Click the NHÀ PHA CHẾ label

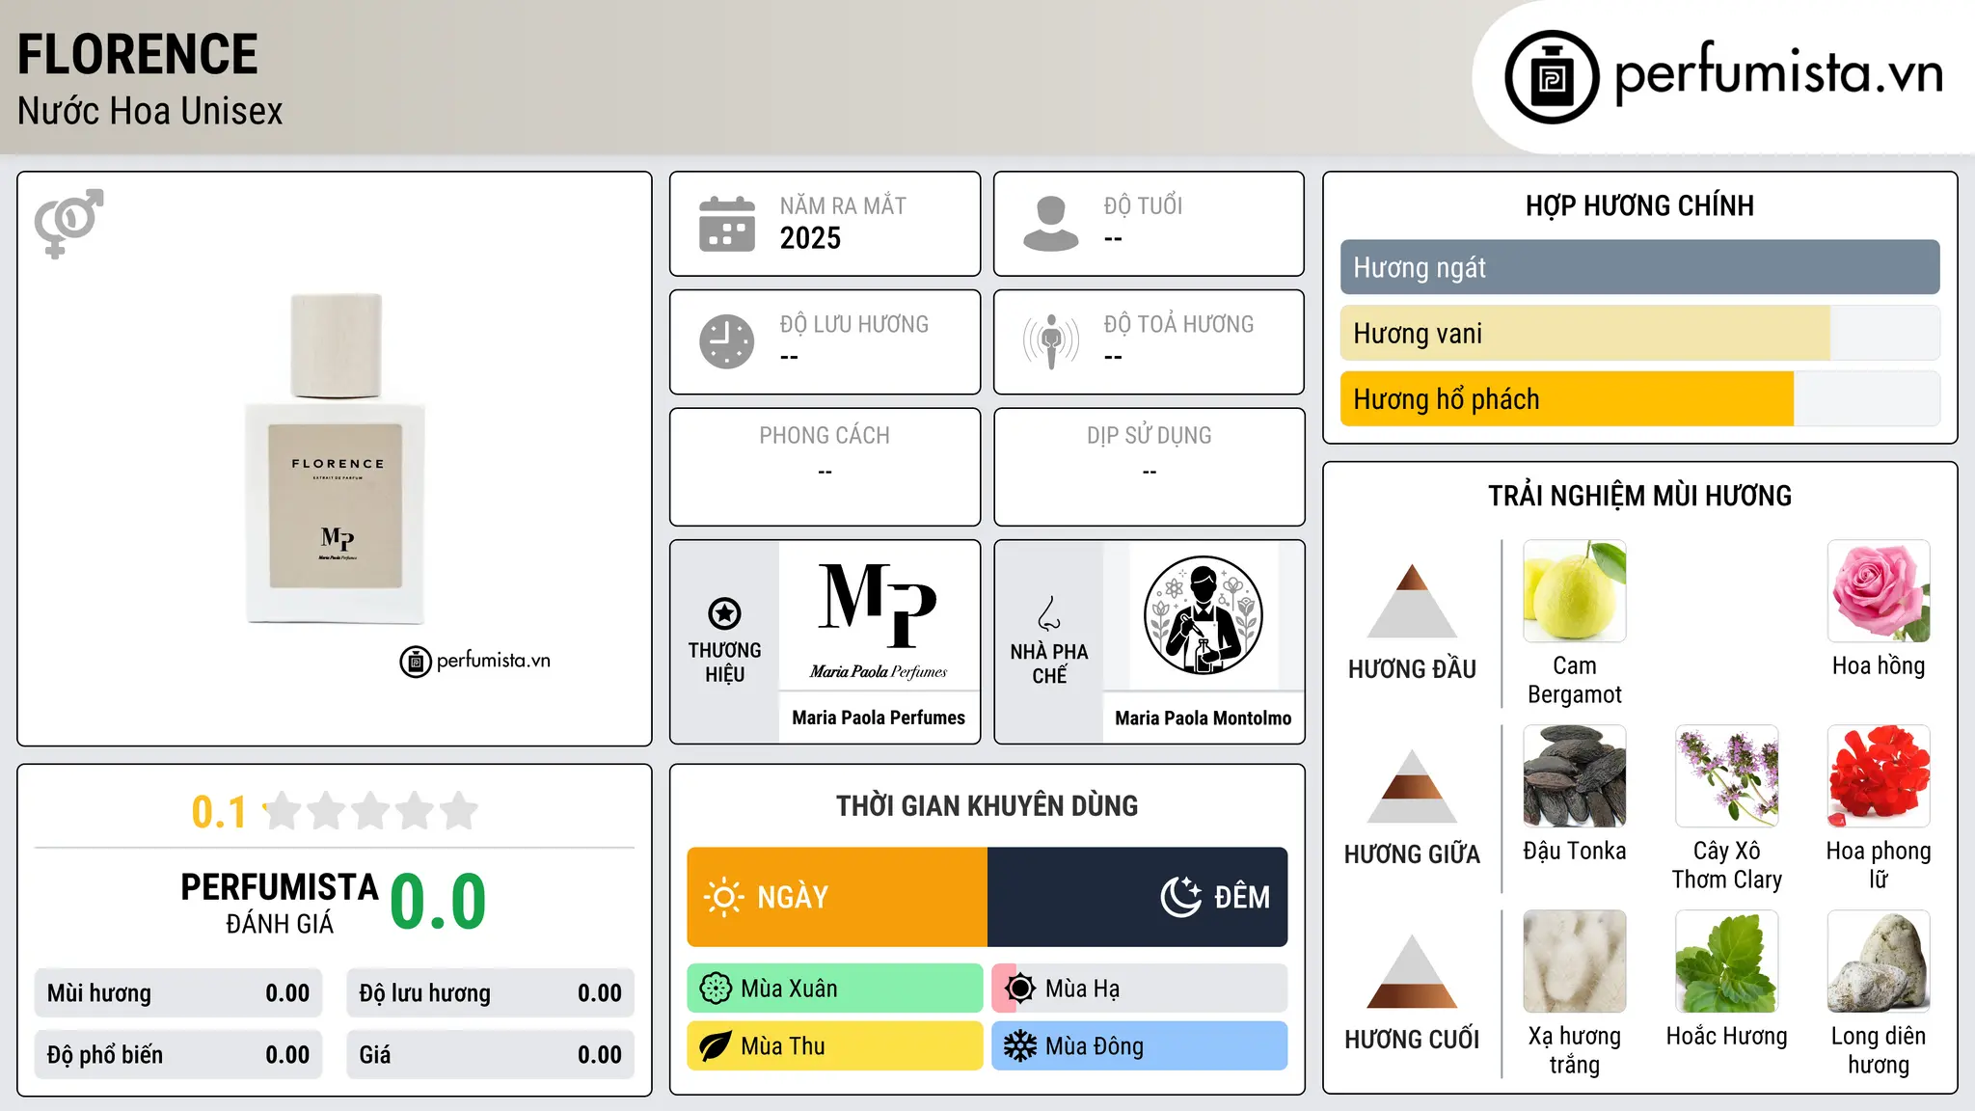click(1049, 664)
